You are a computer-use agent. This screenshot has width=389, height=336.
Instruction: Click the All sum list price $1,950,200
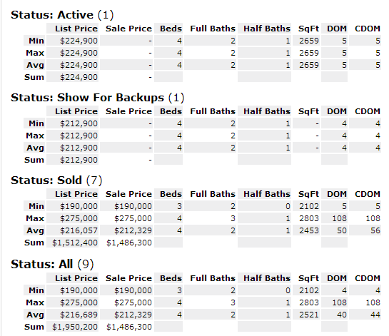click(x=75, y=327)
